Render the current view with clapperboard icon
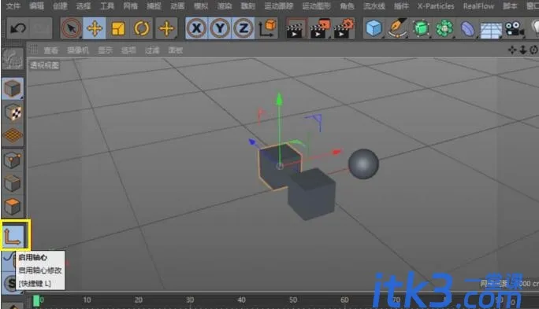The width and height of the screenshot is (539, 309). (x=295, y=28)
